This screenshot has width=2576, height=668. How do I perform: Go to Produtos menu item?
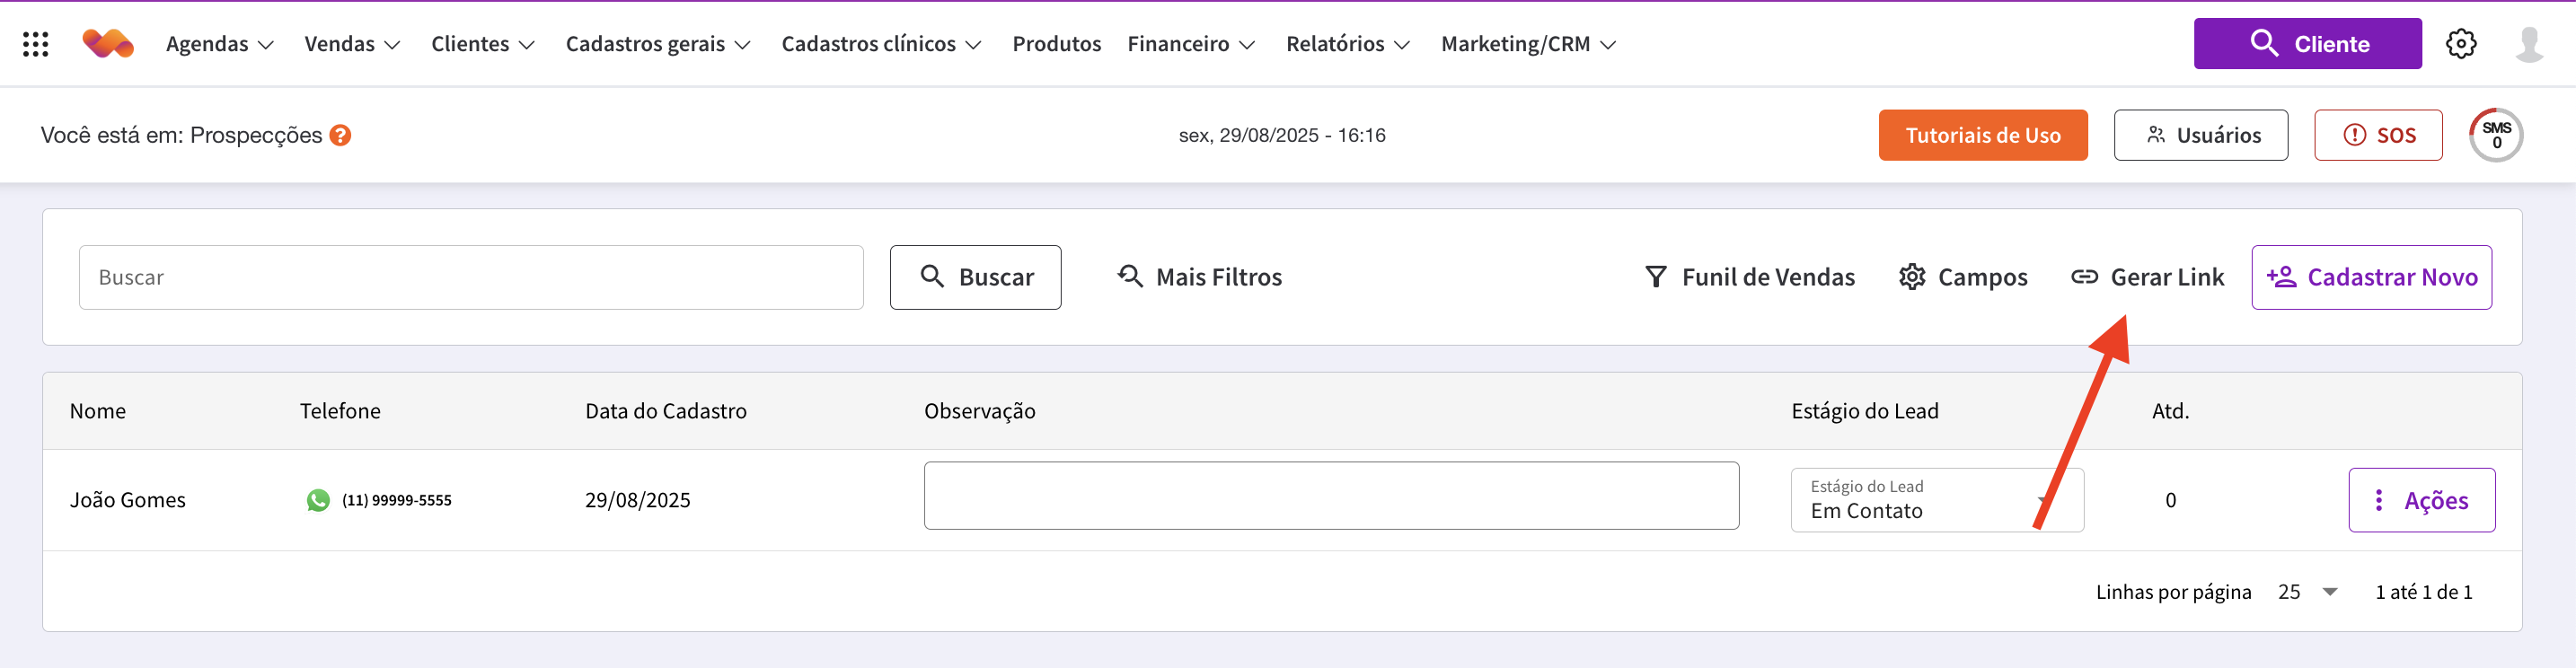tap(1056, 44)
